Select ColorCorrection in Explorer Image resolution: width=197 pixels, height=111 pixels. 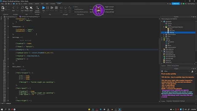point(172,47)
